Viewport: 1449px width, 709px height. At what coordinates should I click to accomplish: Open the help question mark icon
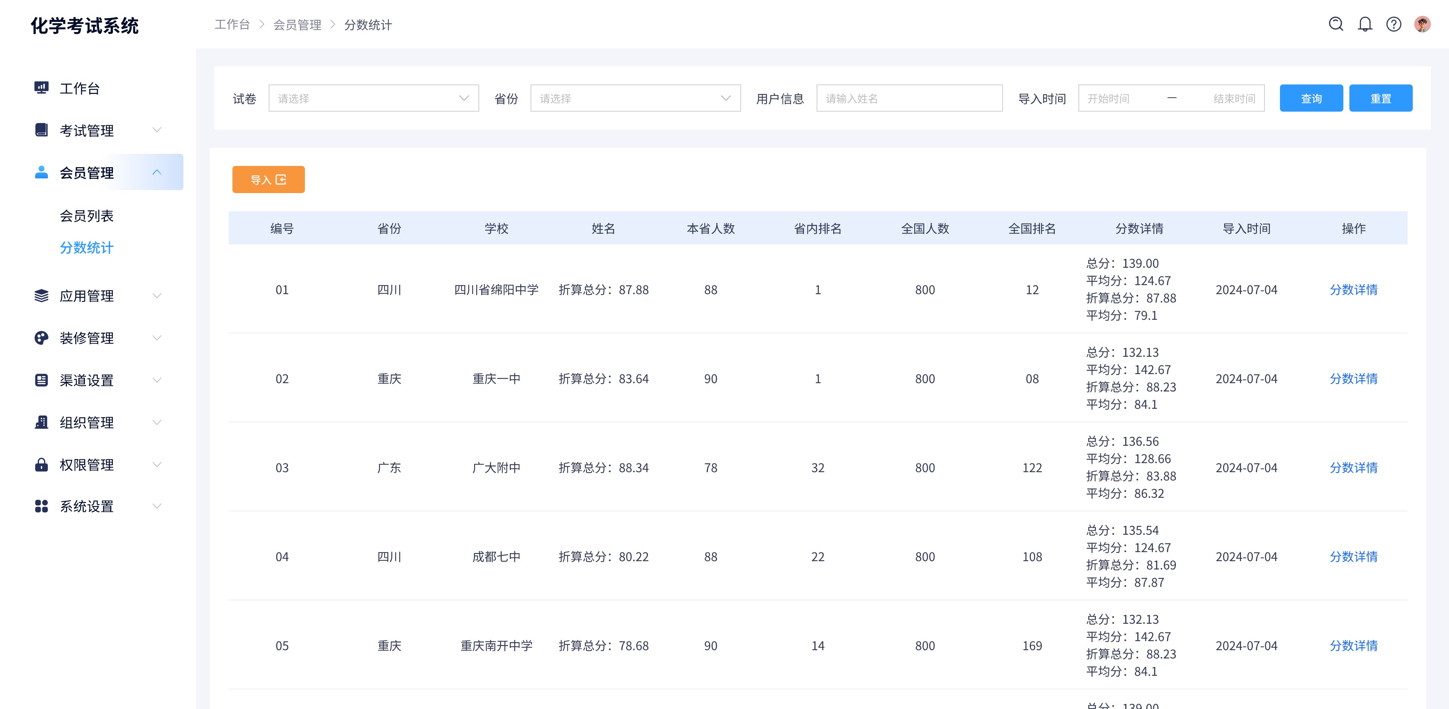click(1393, 24)
